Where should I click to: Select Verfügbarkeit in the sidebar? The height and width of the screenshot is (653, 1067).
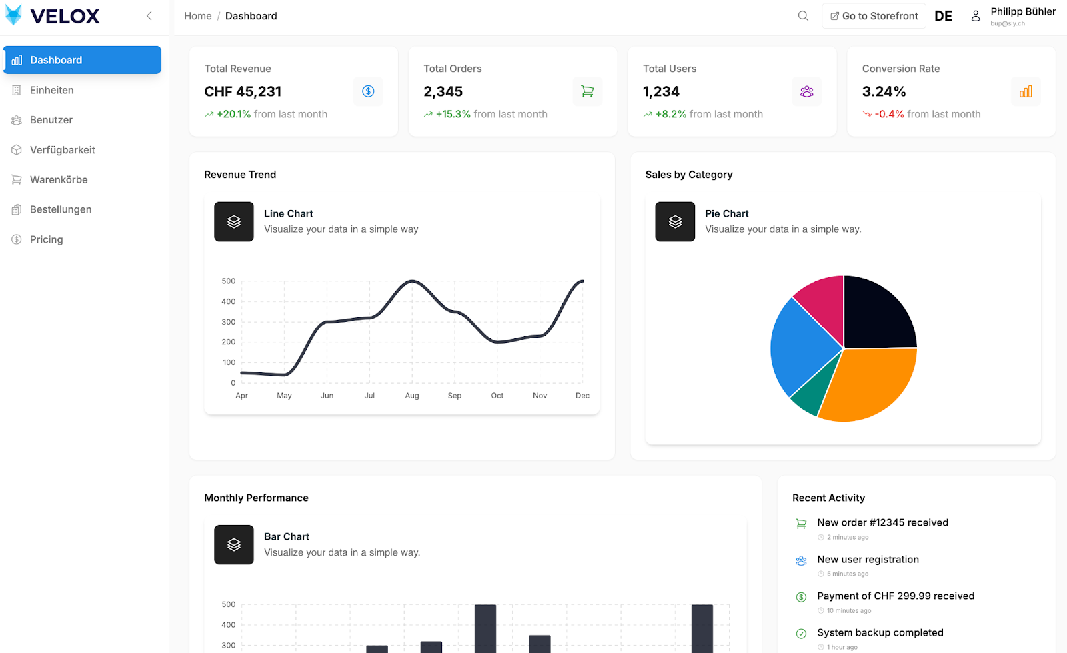tap(82, 150)
